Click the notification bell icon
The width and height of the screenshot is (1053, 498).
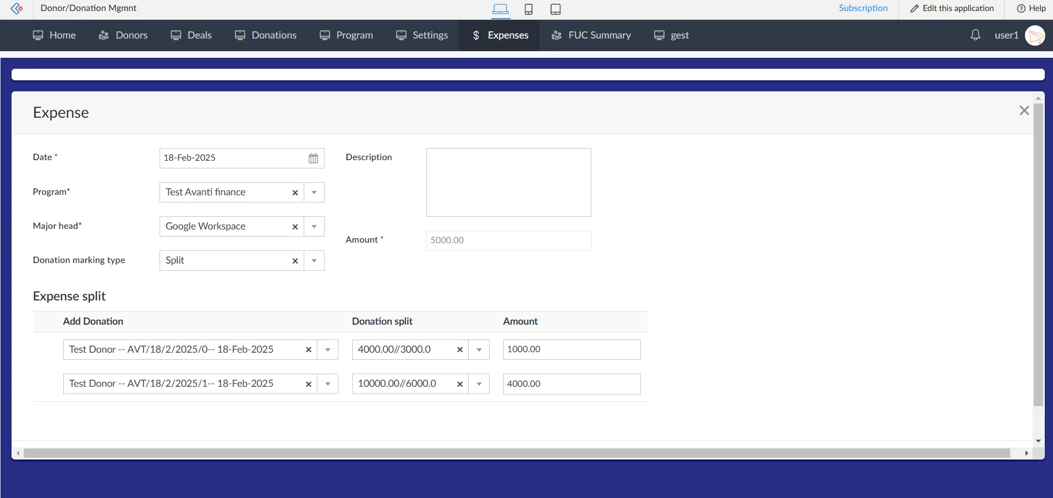(975, 35)
